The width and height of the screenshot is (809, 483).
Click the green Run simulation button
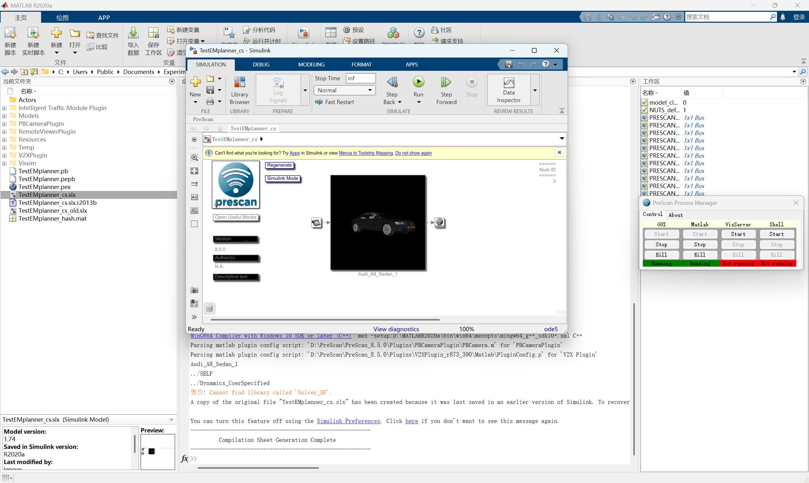pyautogui.click(x=418, y=82)
